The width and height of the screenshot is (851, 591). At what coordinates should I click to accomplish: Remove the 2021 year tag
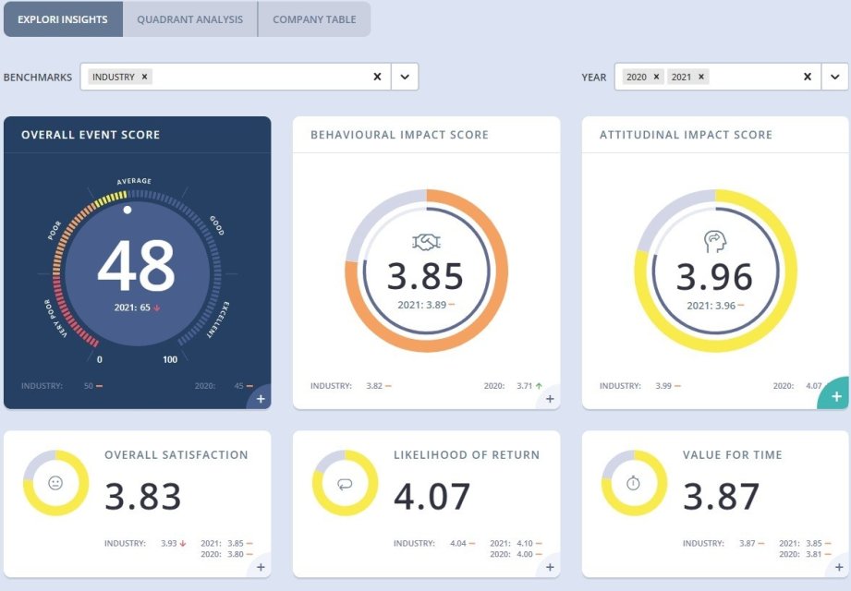[x=700, y=77]
